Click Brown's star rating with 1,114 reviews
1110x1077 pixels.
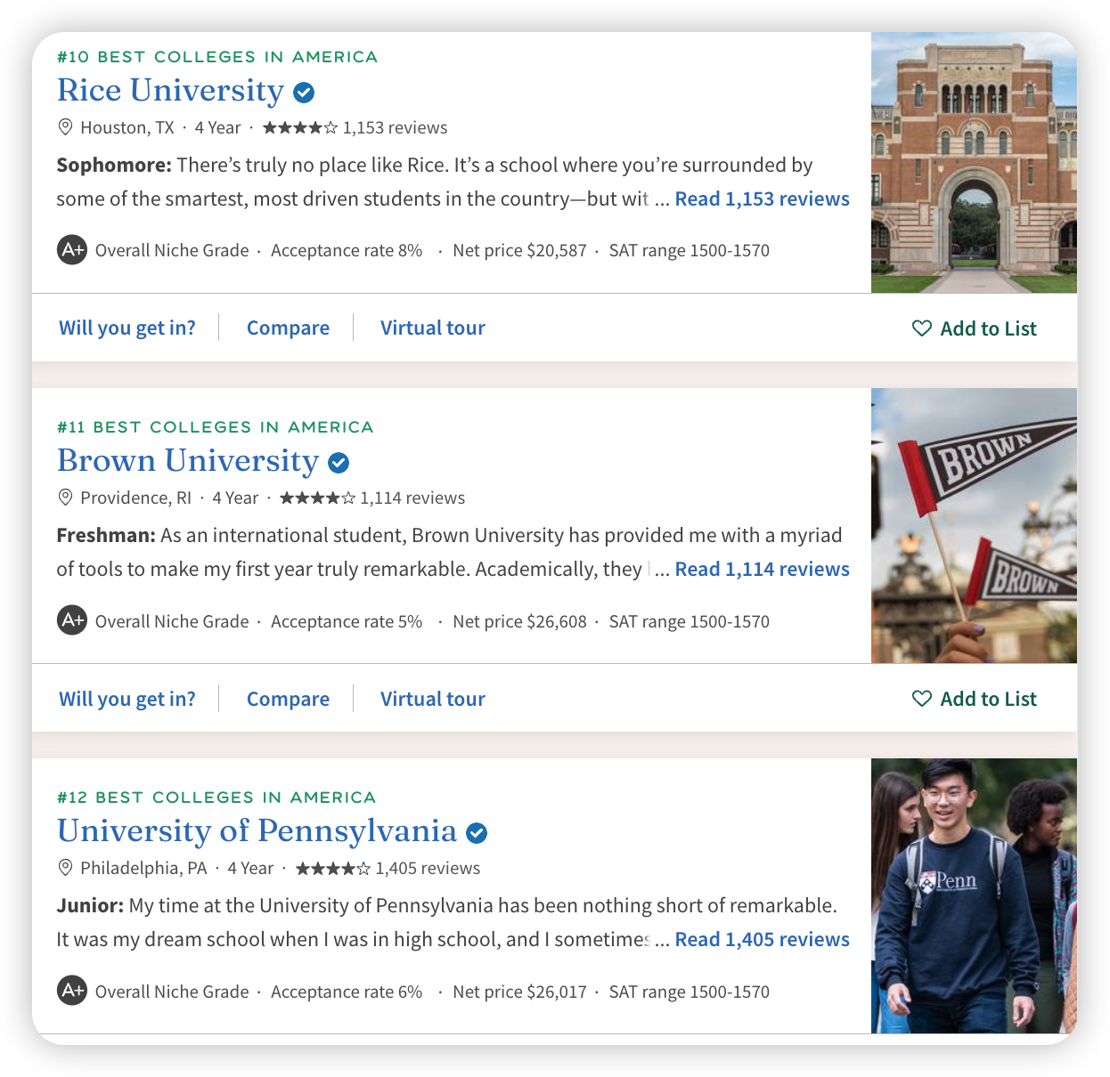pyautogui.click(x=317, y=498)
